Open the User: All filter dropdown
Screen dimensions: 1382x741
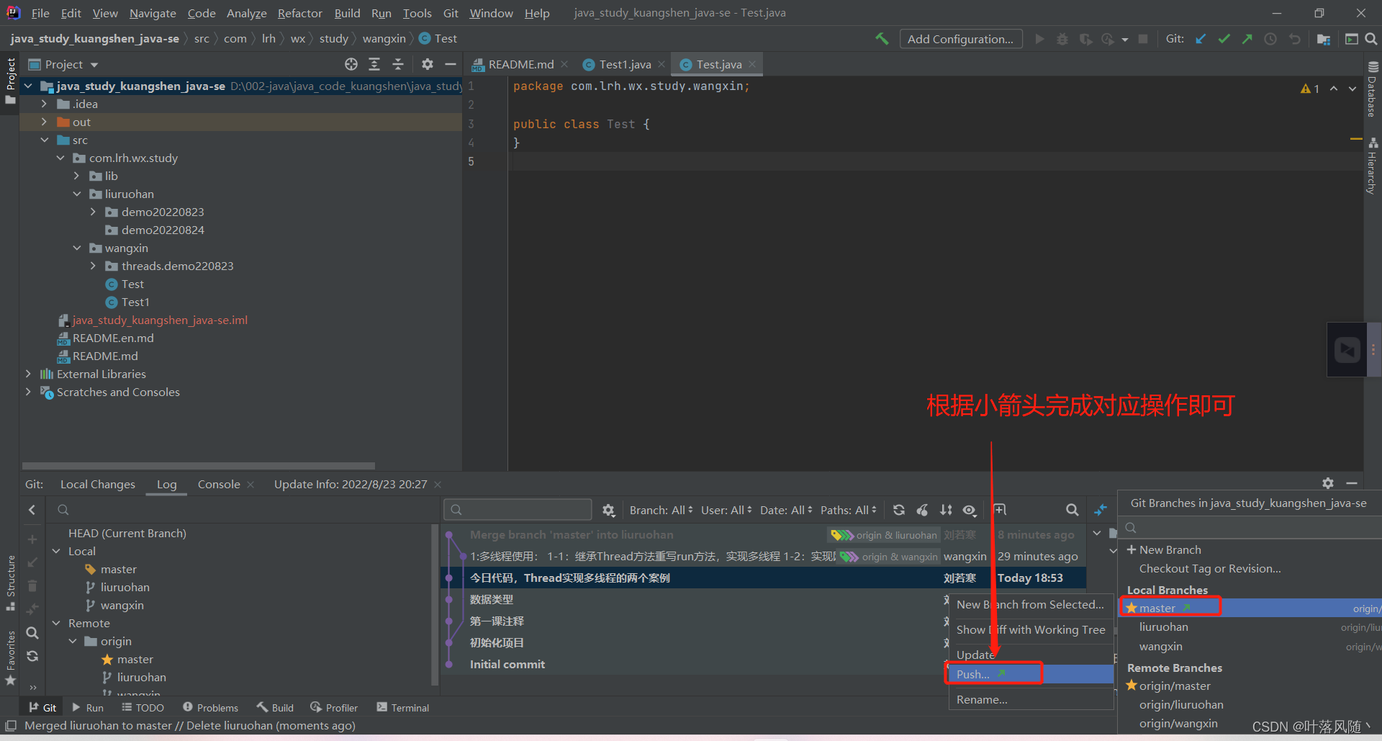tap(726, 510)
